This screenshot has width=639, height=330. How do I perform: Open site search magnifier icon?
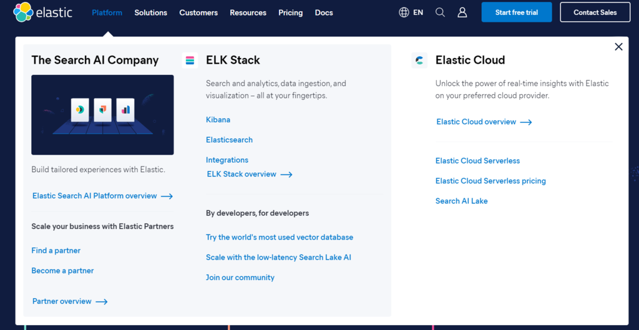point(440,12)
